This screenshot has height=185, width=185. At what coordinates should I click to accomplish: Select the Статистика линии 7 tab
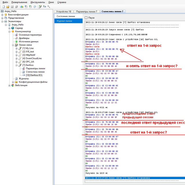(x=112, y=11)
